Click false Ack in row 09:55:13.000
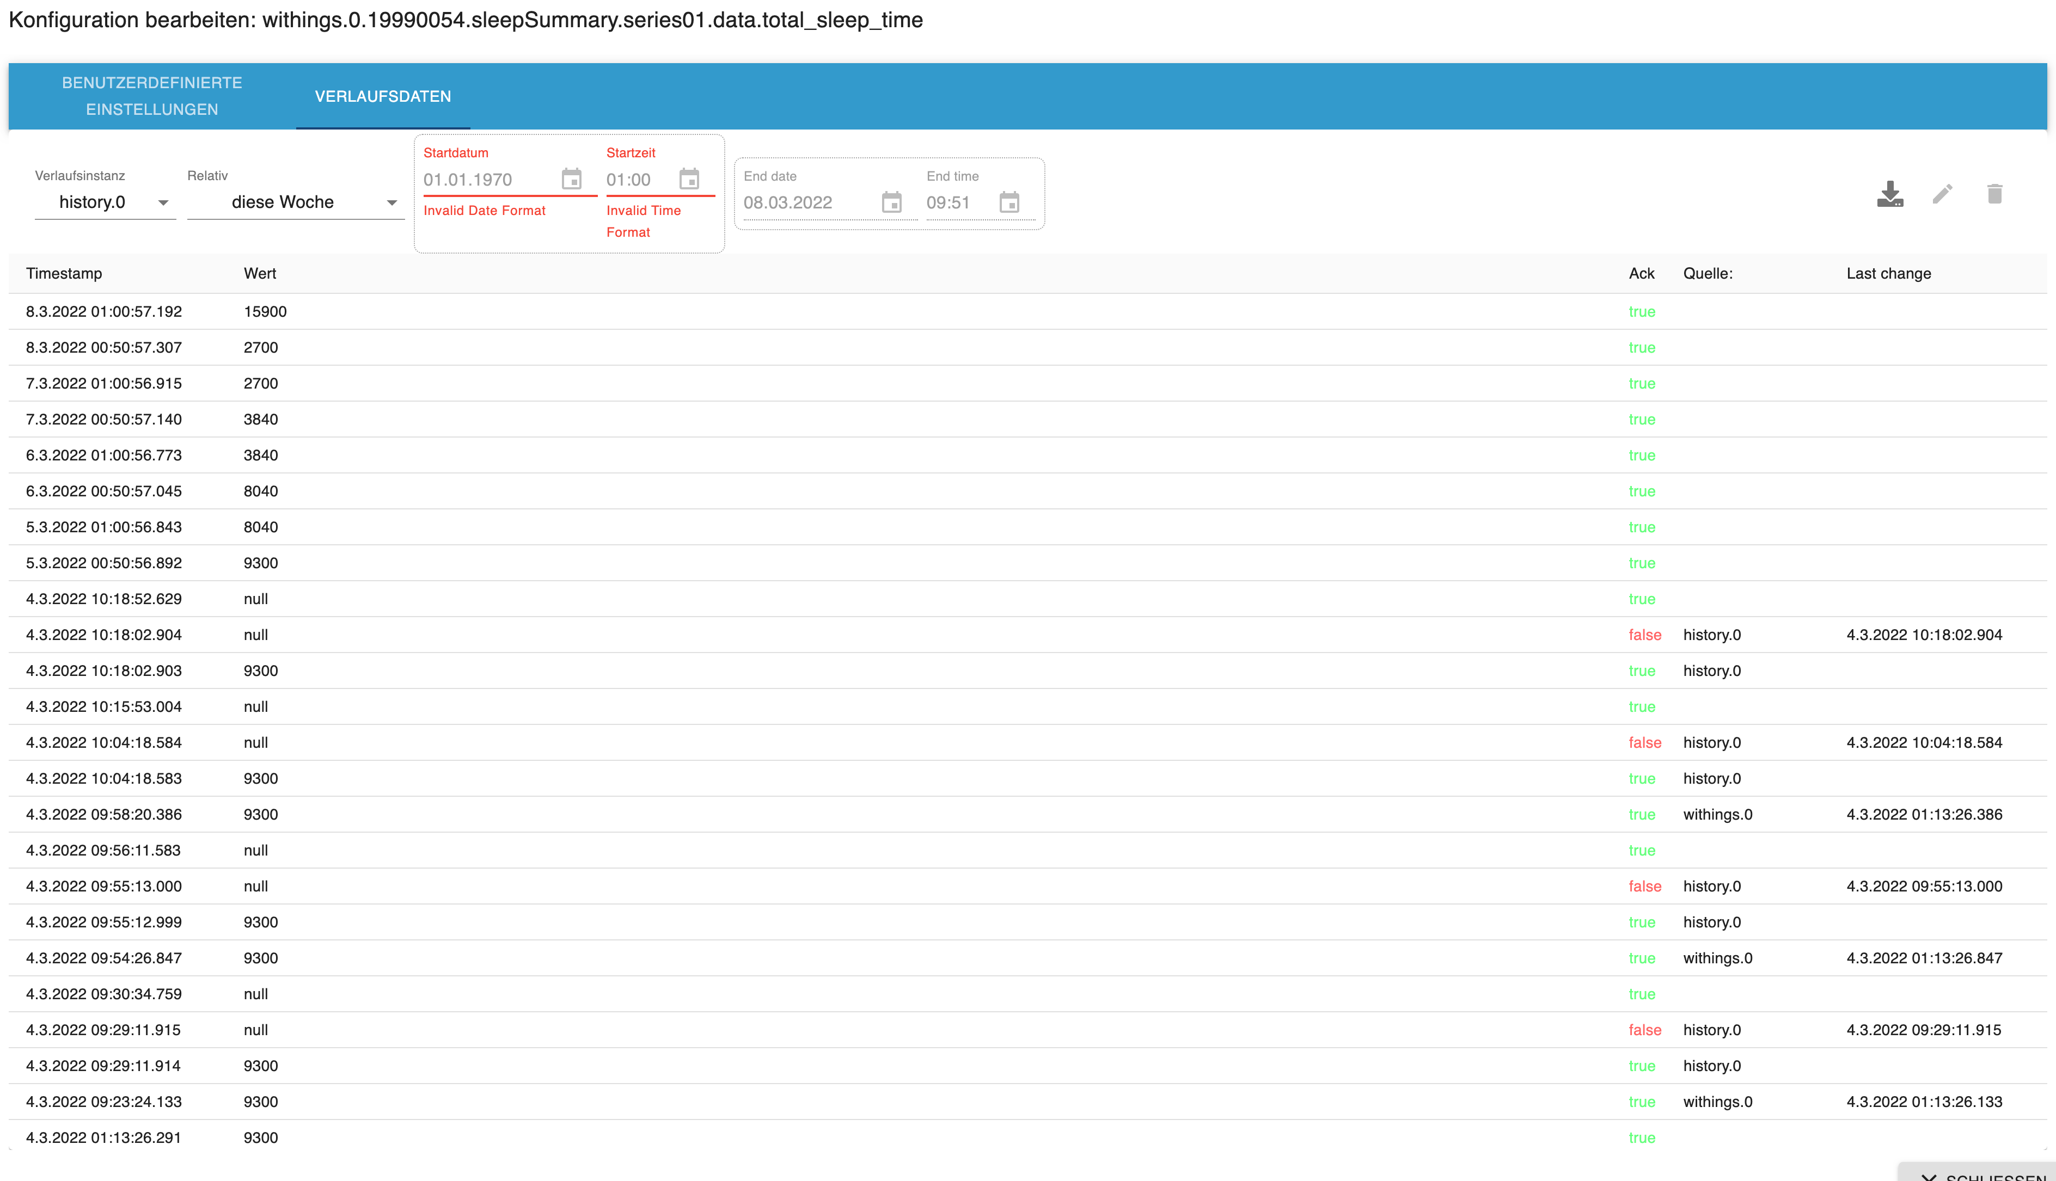 coord(1645,886)
